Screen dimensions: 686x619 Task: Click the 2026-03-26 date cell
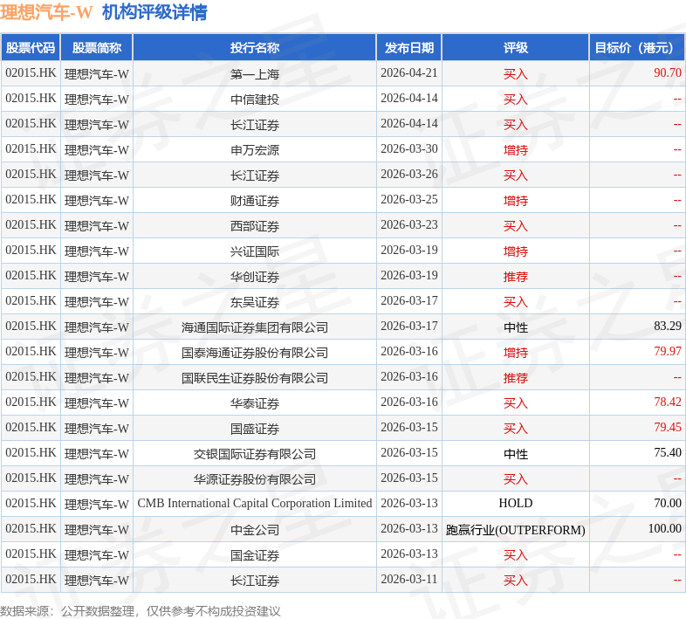[x=409, y=175]
